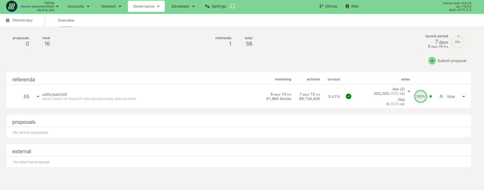Screen dimensions: 484x190
Task: Click the GitHub fork icon
Action: tap(321, 6)
